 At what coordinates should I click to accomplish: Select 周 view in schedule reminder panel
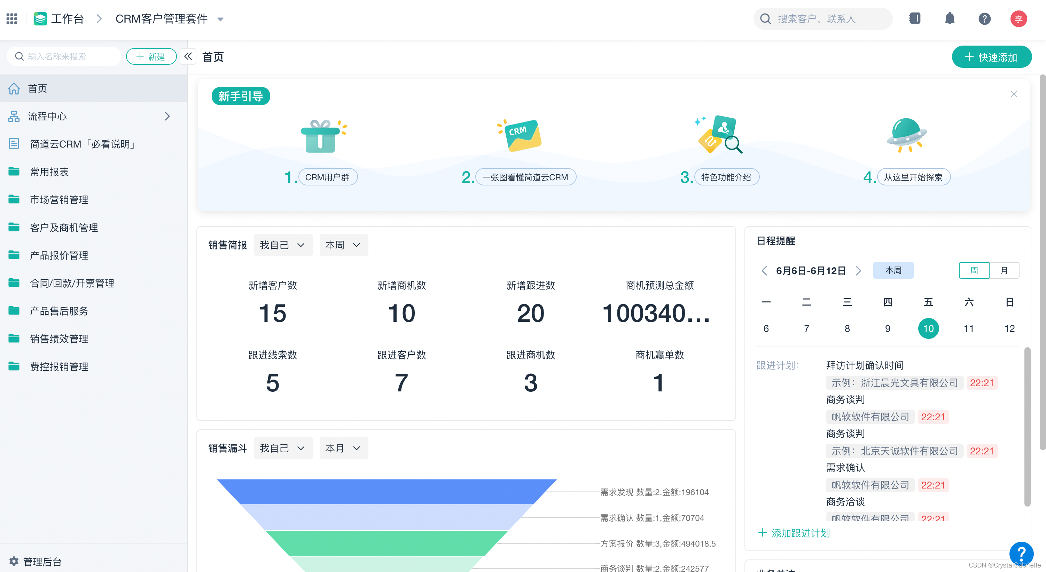tap(974, 270)
